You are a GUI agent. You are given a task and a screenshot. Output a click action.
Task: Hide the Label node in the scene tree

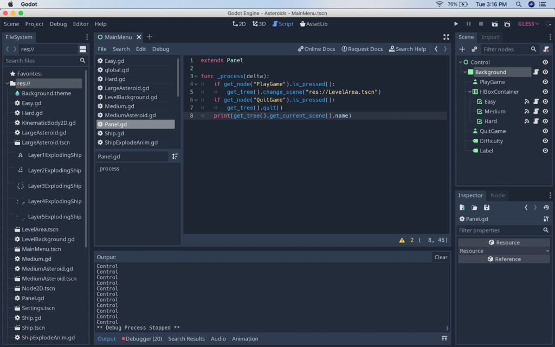pos(546,150)
